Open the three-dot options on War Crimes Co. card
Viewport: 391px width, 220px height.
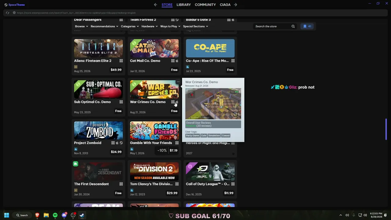[x=178, y=82]
